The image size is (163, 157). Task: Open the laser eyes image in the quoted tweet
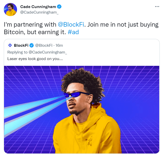coord(82,110)
